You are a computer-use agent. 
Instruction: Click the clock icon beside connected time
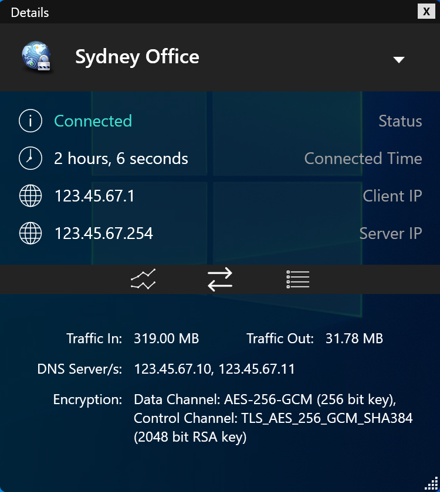coord(31,159)
